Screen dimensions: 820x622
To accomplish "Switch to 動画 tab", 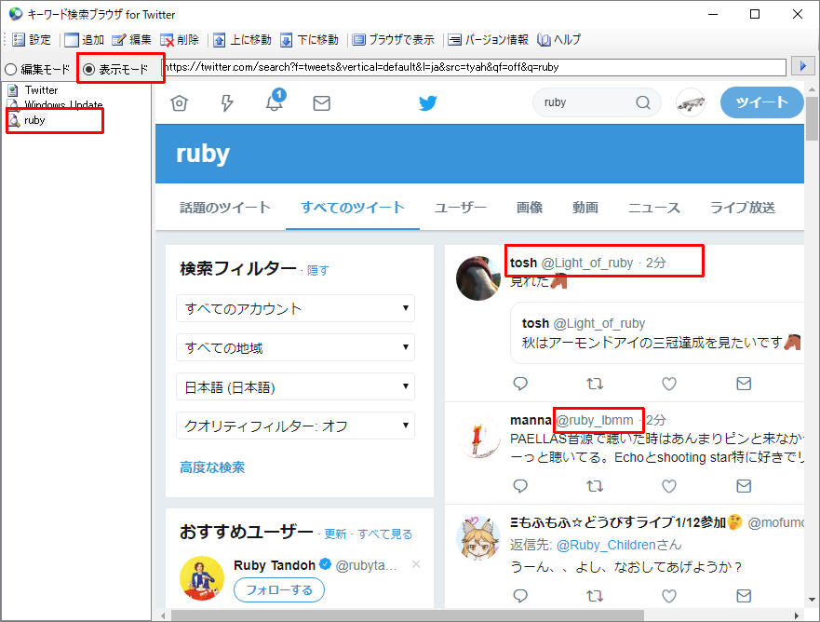I will pyautogui.click(x=585, y=208).
